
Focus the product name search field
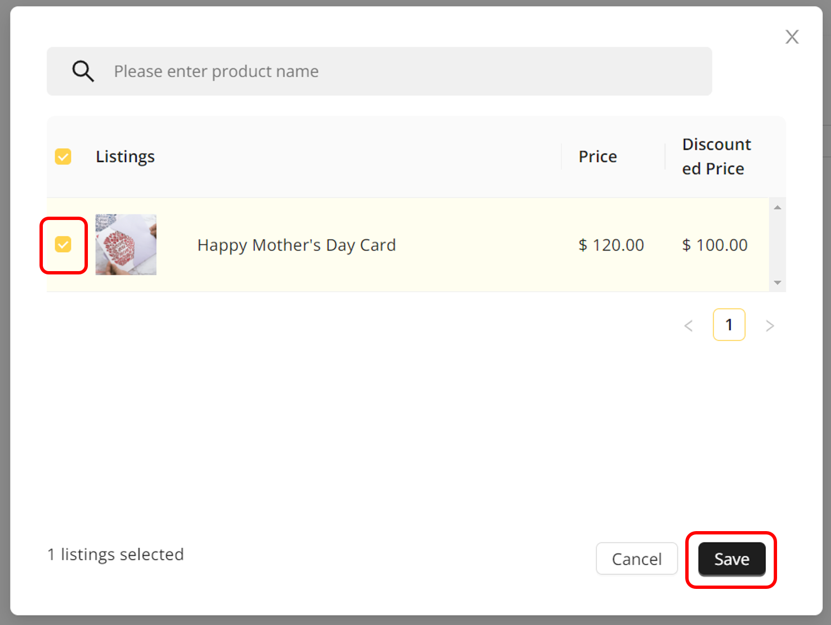click(x=389, y=71)
